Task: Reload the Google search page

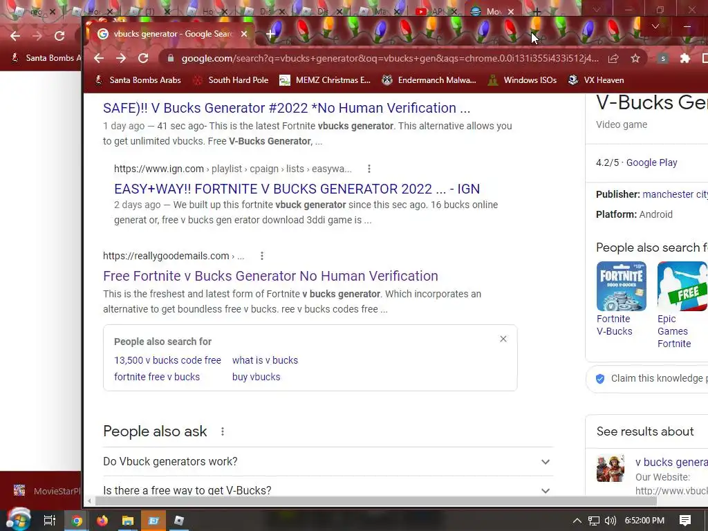Action: pyautogui.click(x=143, y=58)
